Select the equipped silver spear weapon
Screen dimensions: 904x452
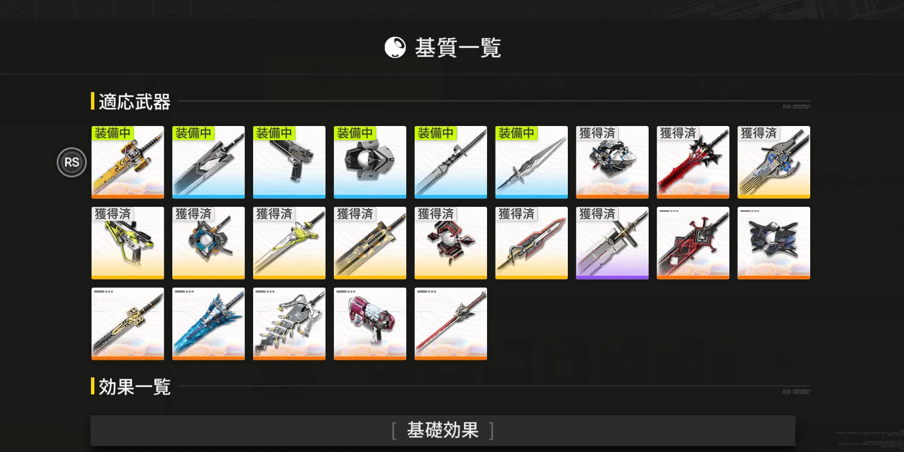532,162
